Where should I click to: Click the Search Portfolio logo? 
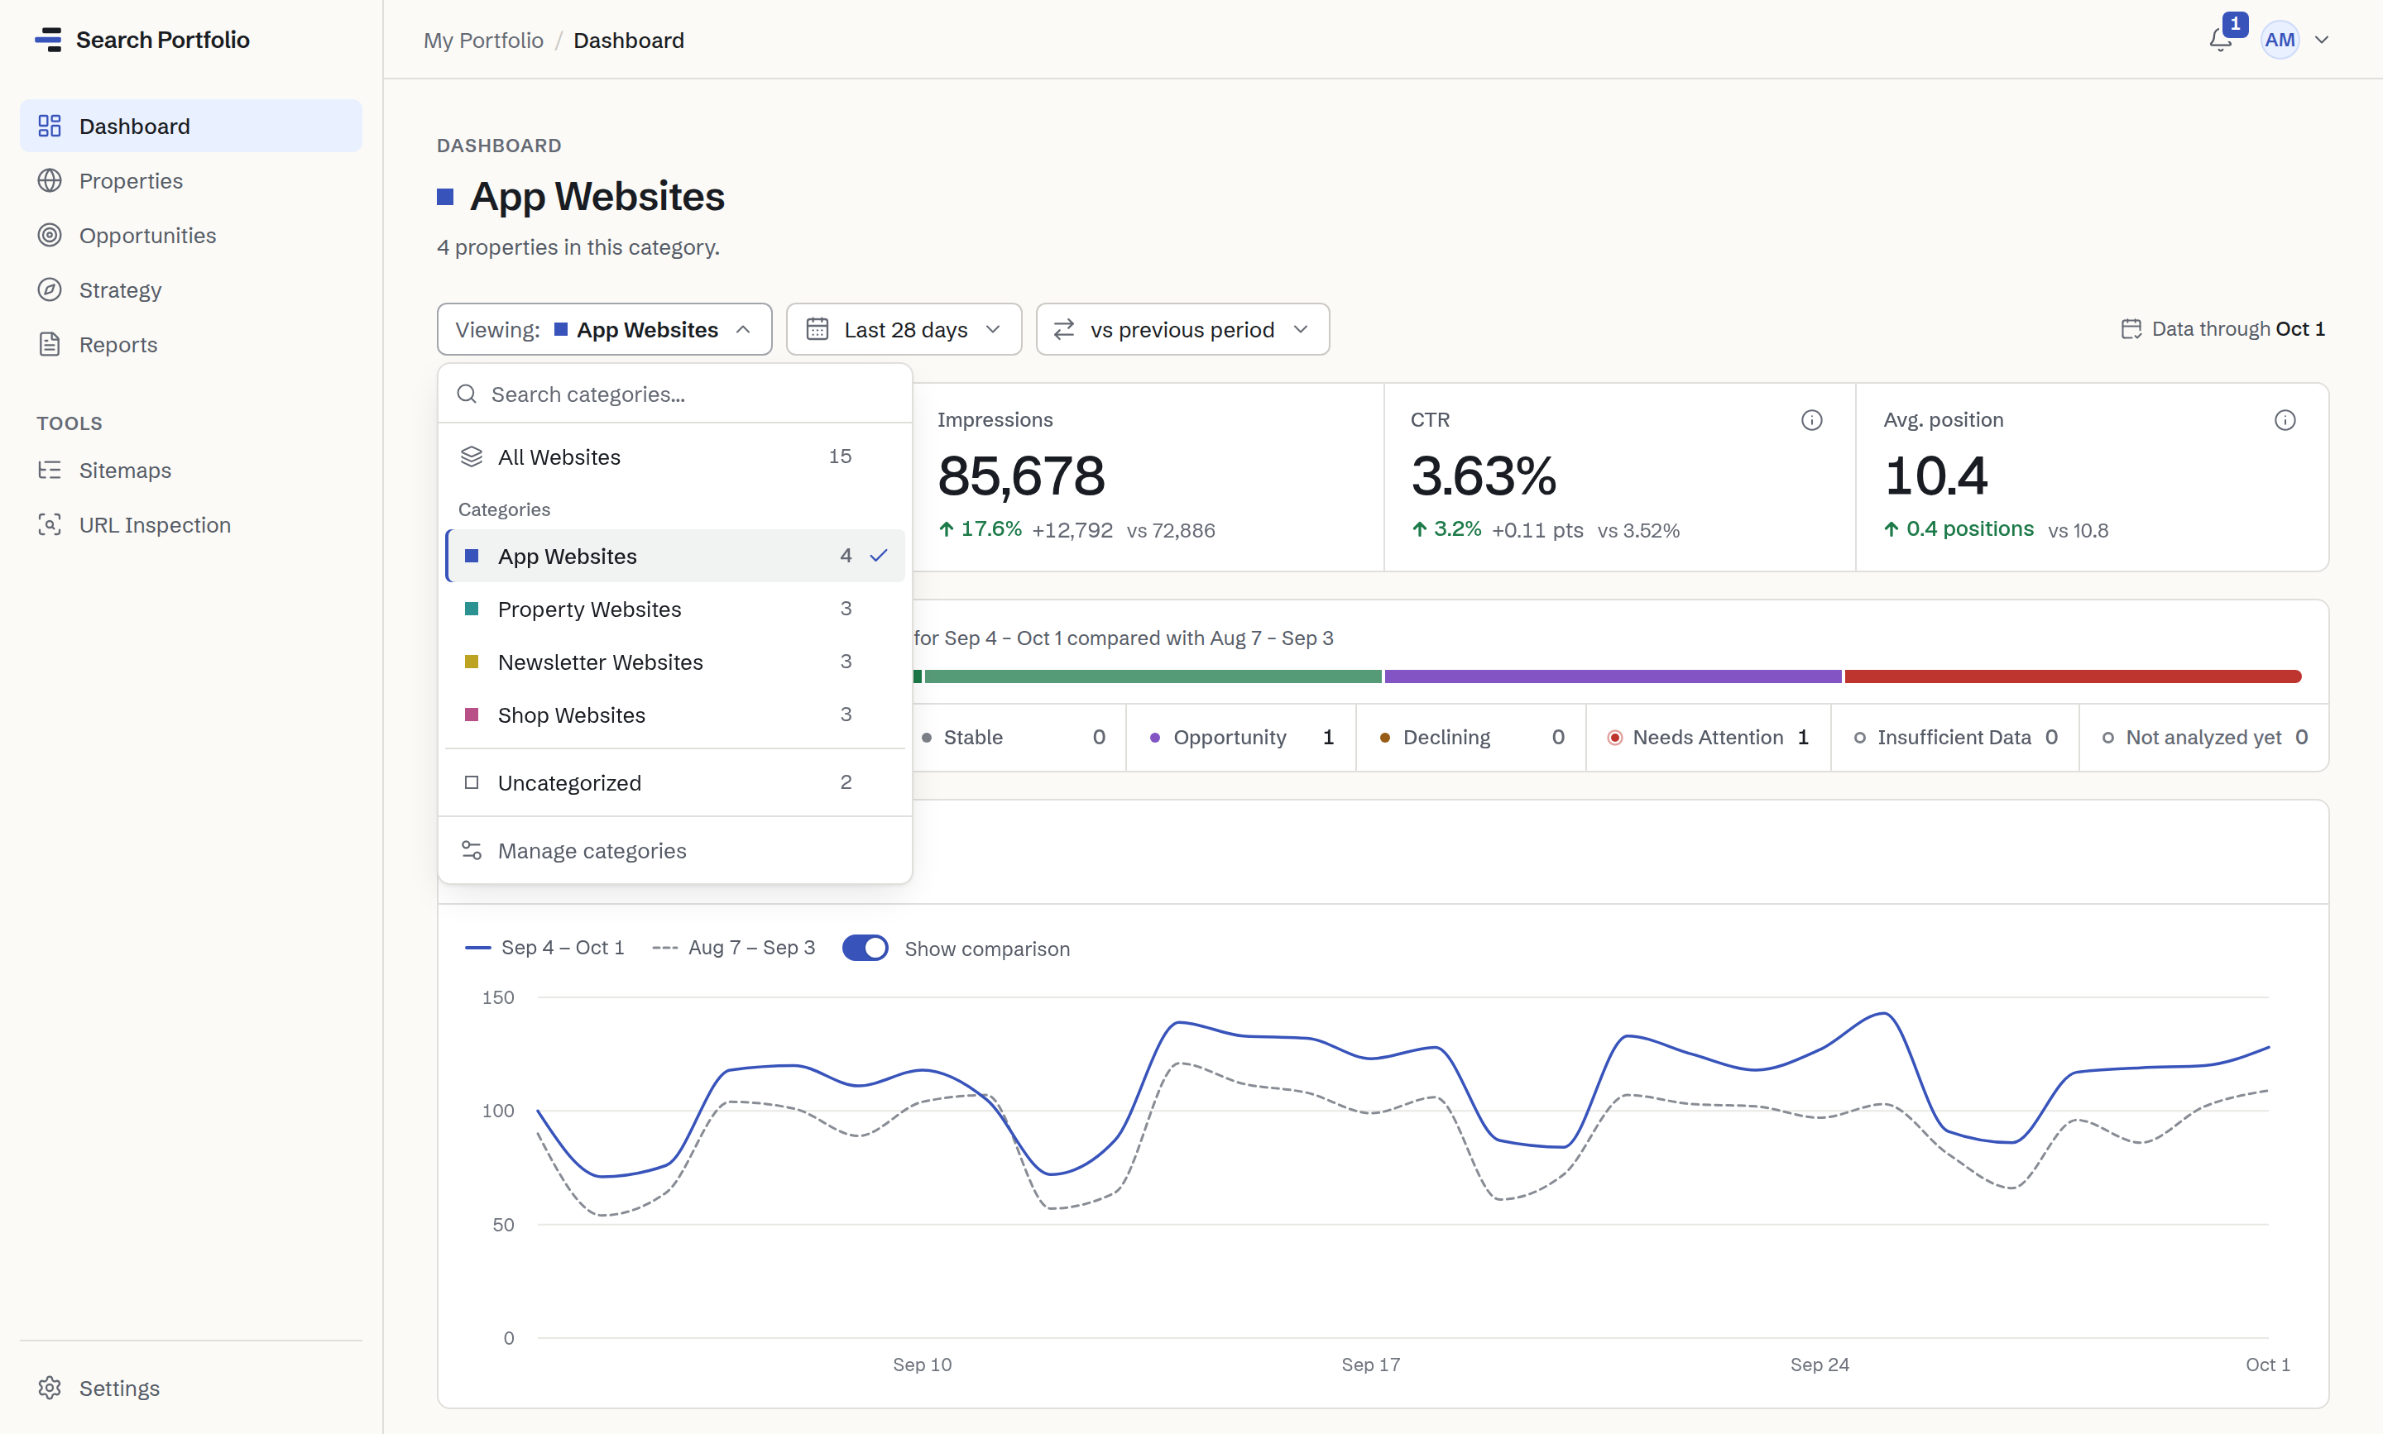tap(143, 40)
